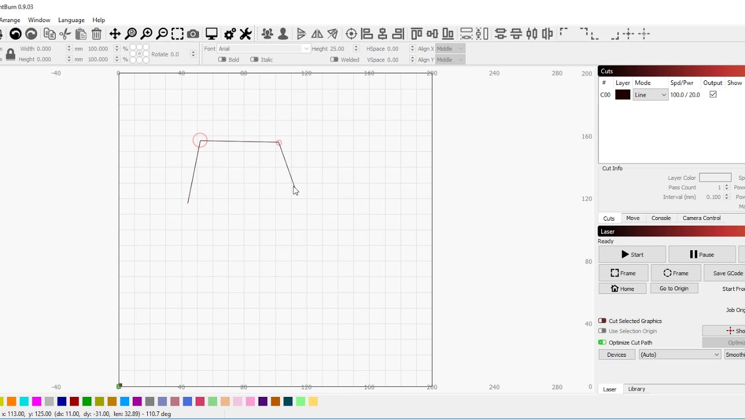
Task: Open the Align X Middle dropdown
Action: (449, 49)
